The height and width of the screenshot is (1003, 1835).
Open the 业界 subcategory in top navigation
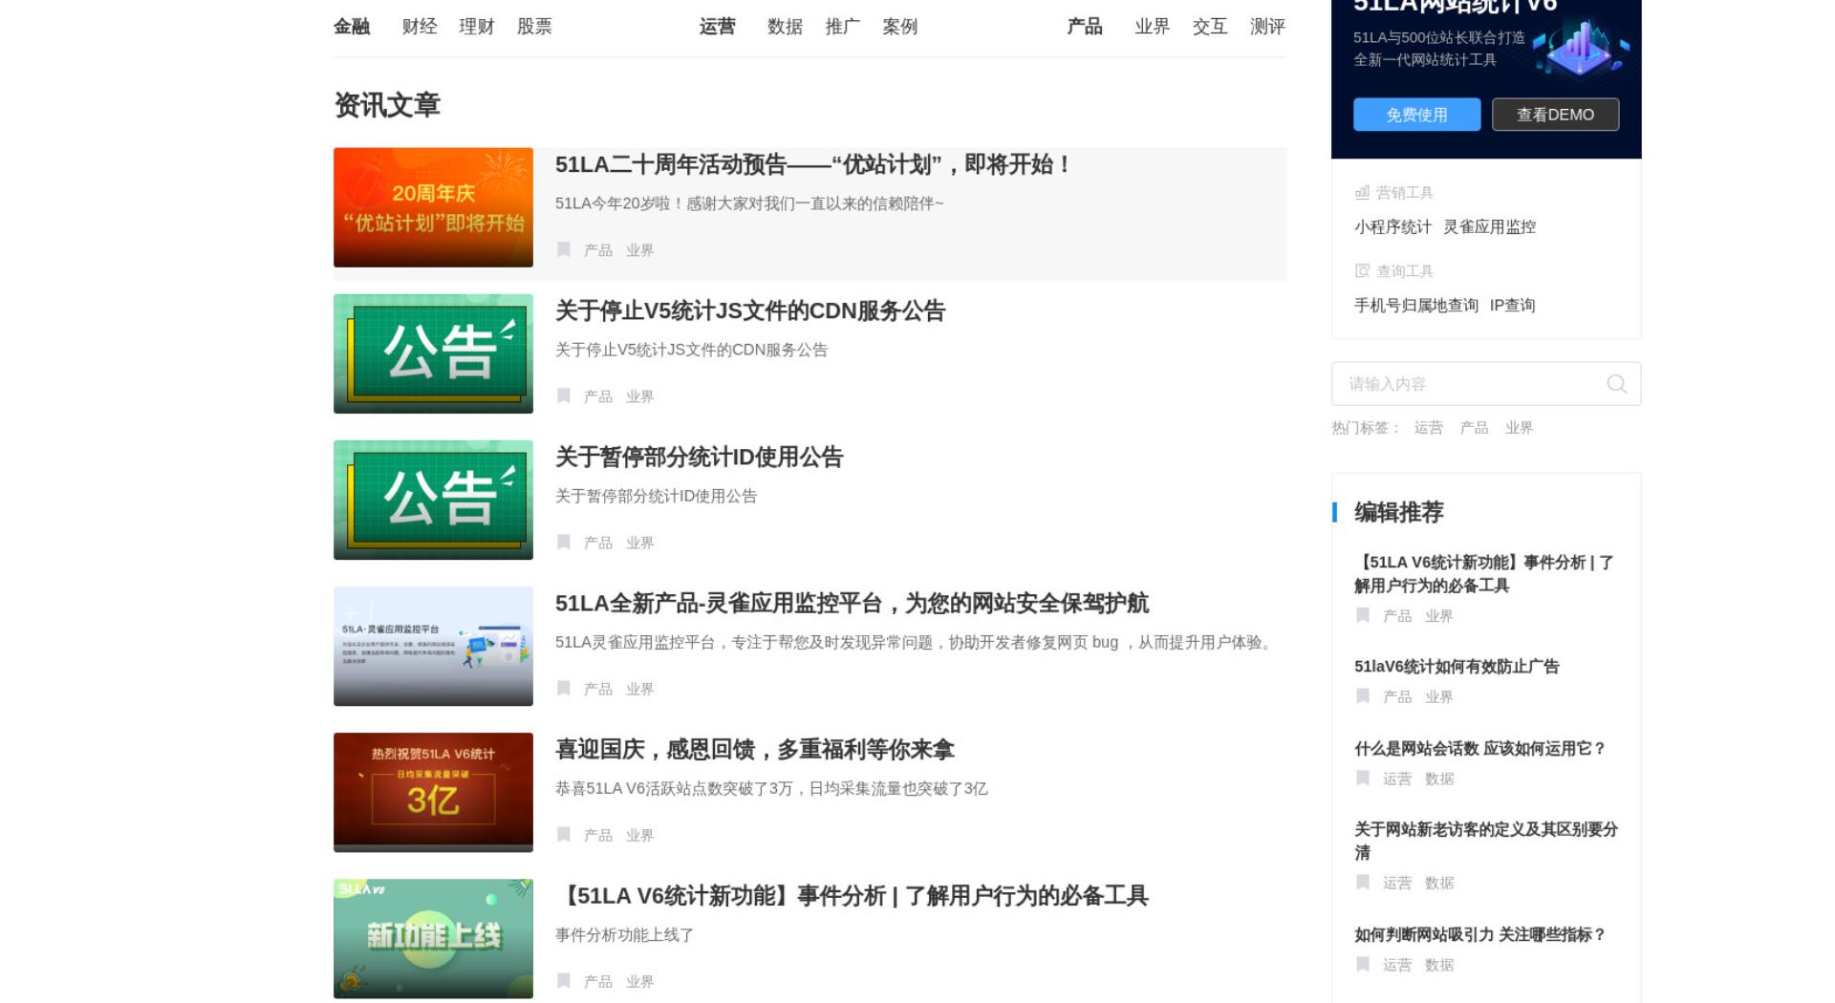pyautogui.click(x=1152, y=27)
